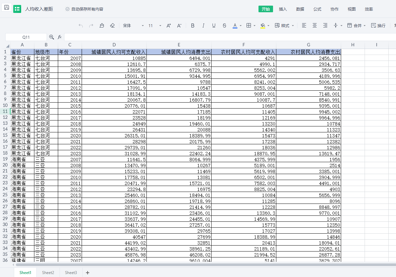Open the fill color dropdown arrow
The width and height of the screenshot is (396, 277).
268,25
